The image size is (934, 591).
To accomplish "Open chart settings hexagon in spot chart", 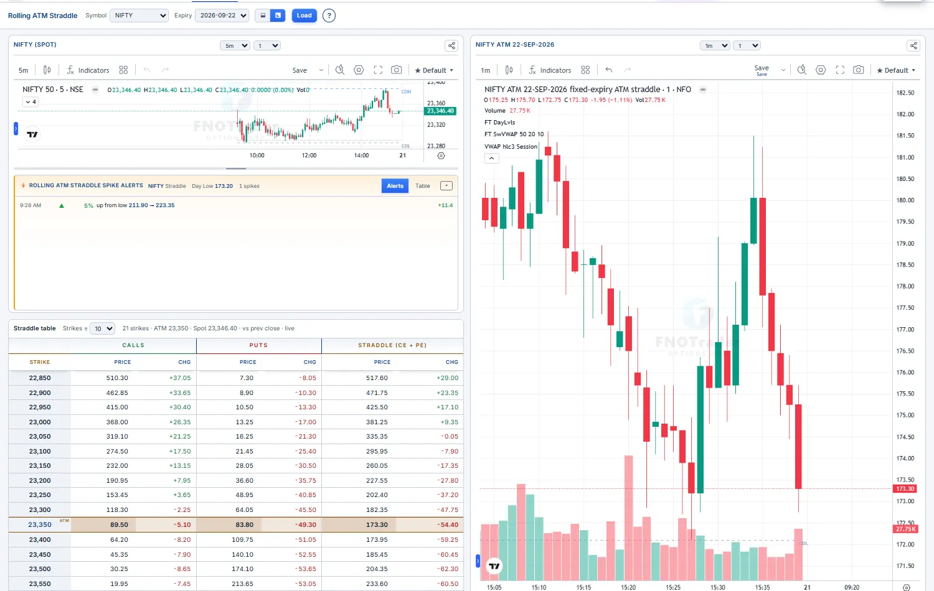I will tap(359, 70).
